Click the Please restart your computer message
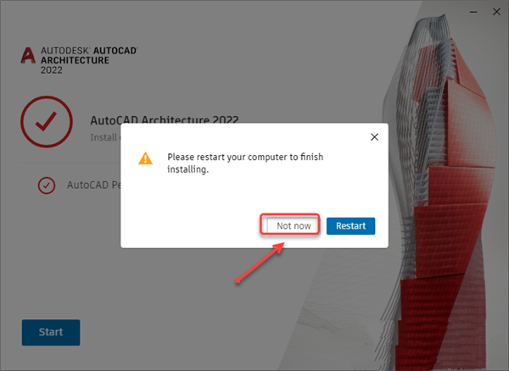Screen dimensions: 509x371 (245, 163)
